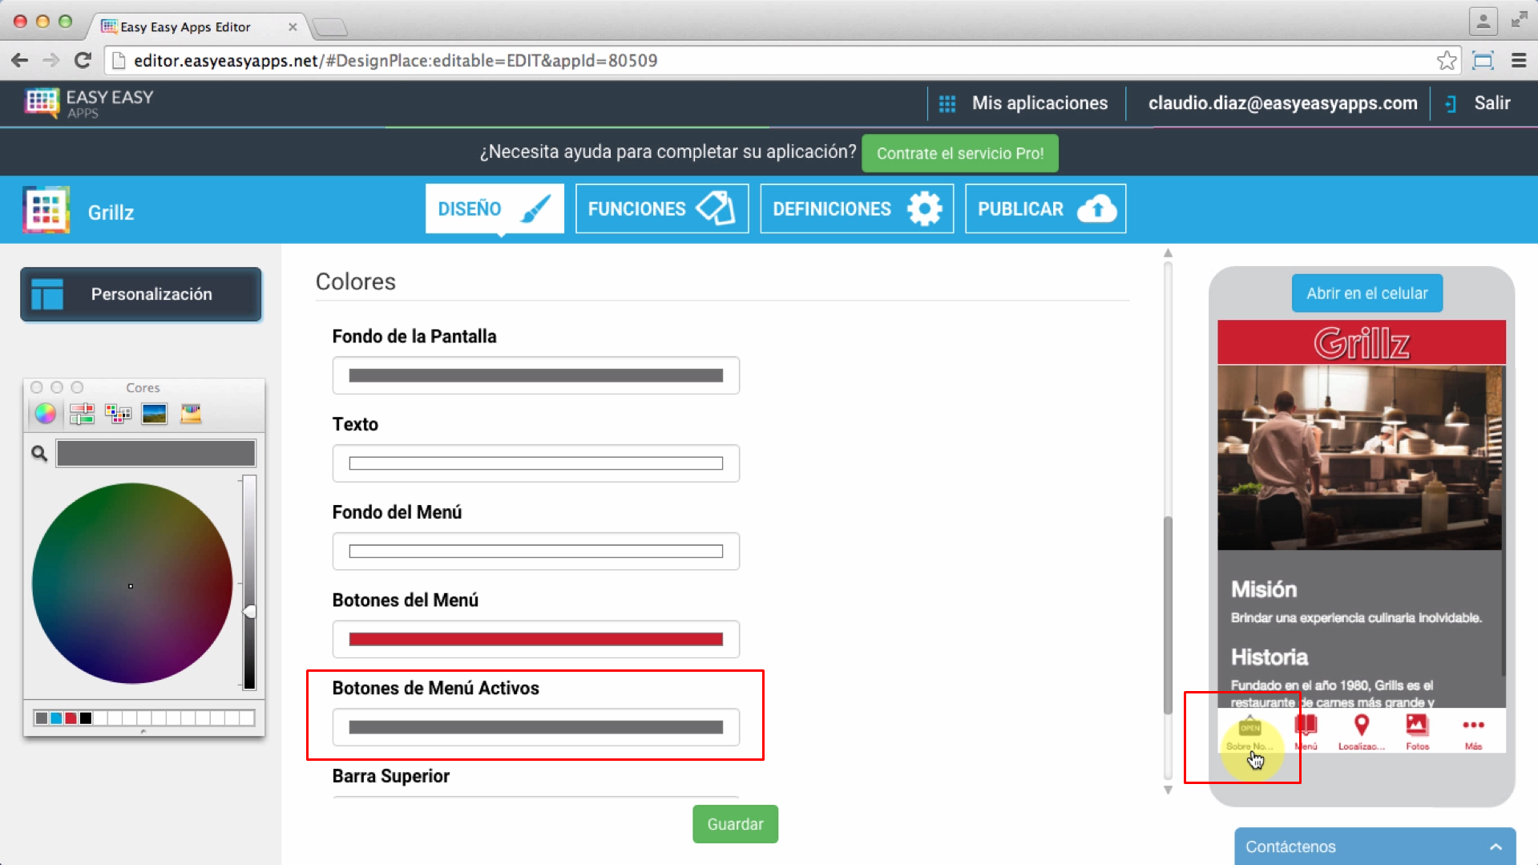Select the color wheel picker mode
The image size is (1538, 865).
[46, 414]
